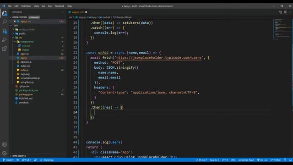The image size is (293, 165).
Task: Open the Run menu
Action: pyautogui.click(x=50, y=6)
